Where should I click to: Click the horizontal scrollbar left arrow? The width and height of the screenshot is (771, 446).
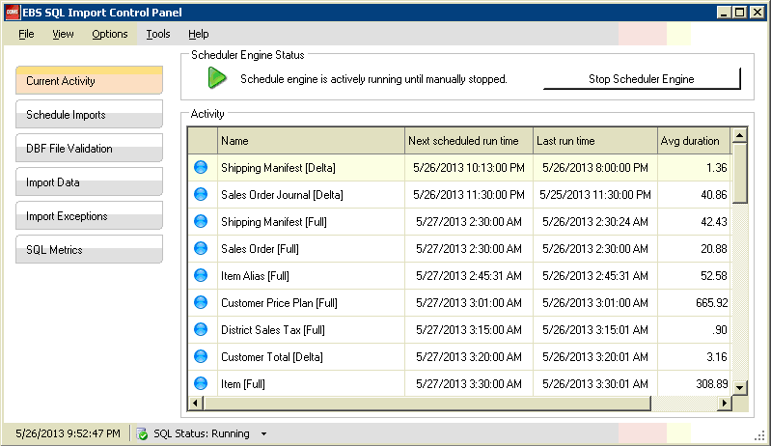click(195, 404)
